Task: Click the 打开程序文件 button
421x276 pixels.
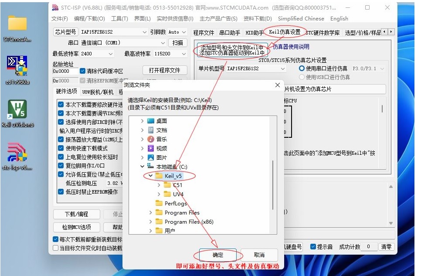Action: coord(165,70)
